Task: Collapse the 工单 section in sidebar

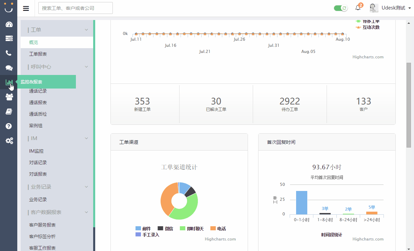Action: pyautogui.click(x=86, y=30)
